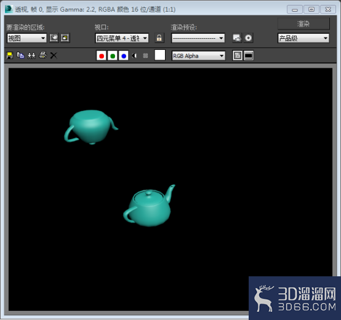The height and width of the screenshot is (320, 341).
Task: Toggle the blue channel display
Action: 124,55
